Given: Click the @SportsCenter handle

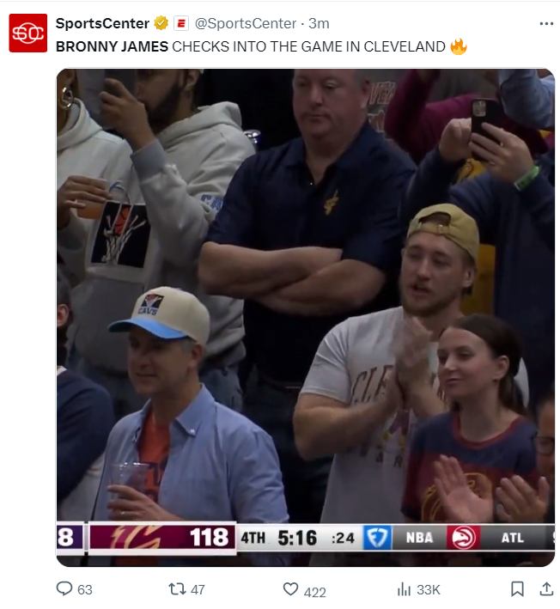Looking at the screenshot, I should (246, 23).
